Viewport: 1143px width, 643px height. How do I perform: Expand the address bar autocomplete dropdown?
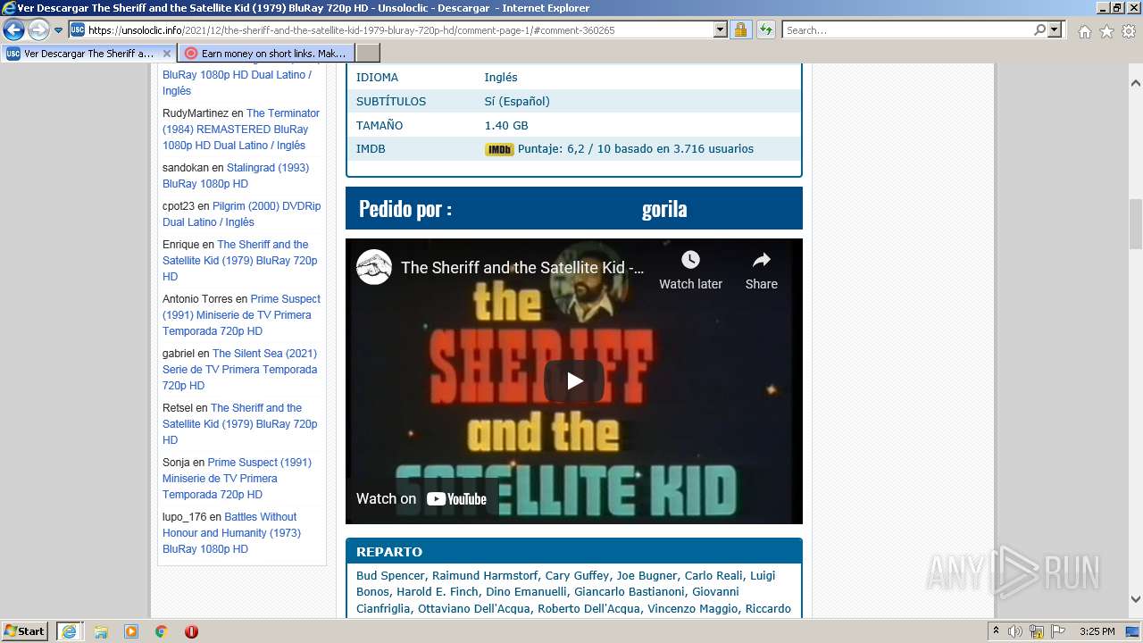point(721,29)
